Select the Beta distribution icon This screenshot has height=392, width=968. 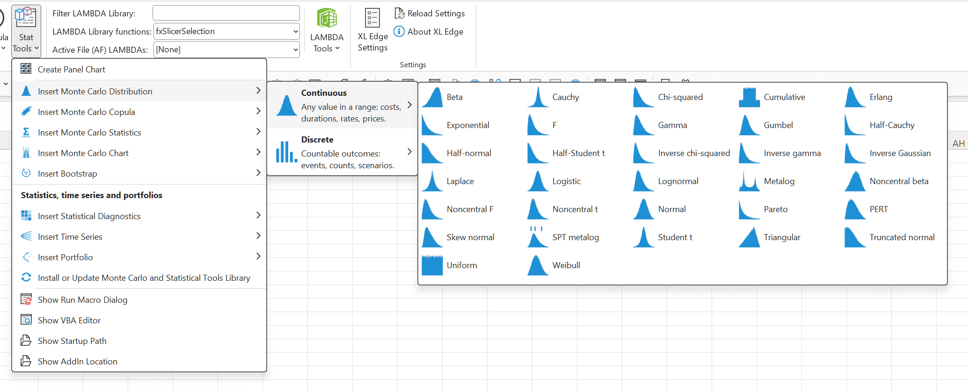(432, 97)
